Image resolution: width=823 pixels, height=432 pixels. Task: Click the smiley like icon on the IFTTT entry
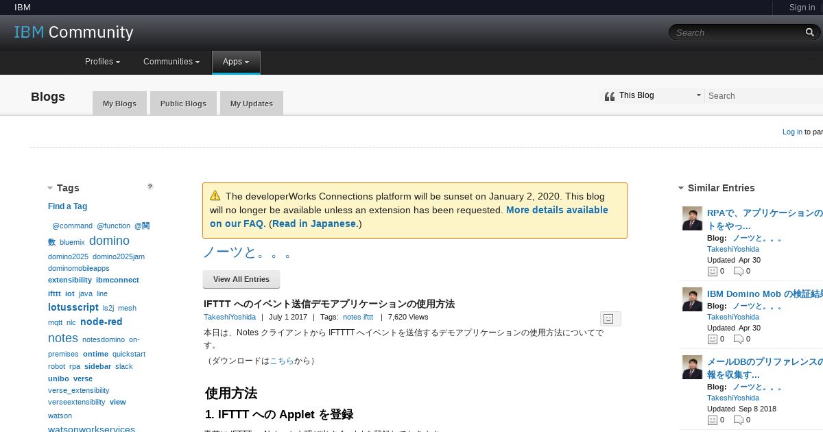(608, 318)
